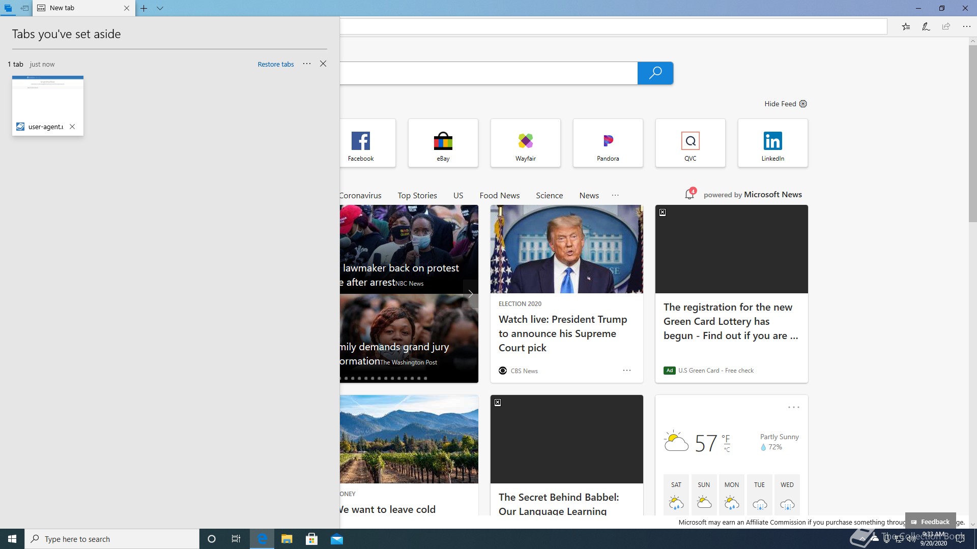Open Watch live President Trump headline
Image resolution: width=977 pixels, height=549 pixels.
(563, 333)
